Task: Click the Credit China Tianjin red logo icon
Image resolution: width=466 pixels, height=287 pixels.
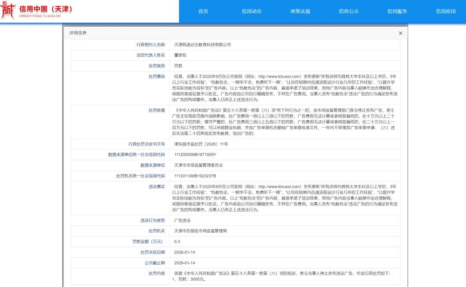Action: coord(8,11)
